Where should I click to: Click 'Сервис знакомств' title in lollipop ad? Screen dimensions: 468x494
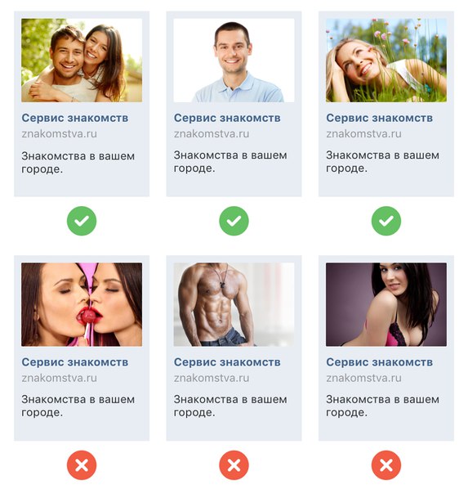coord(75,362)
